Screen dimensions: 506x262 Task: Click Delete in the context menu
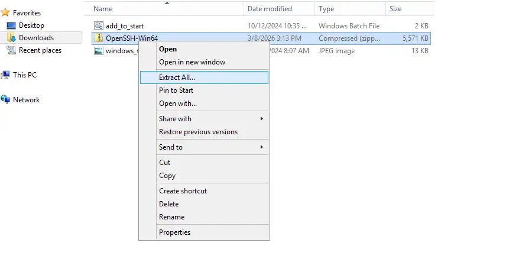tap(168, 204)
